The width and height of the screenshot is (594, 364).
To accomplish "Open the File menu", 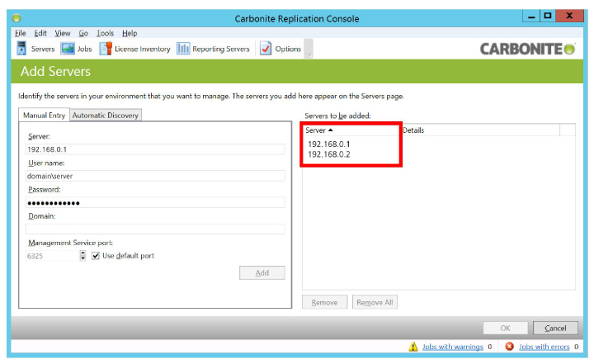I will click(20, 33).
